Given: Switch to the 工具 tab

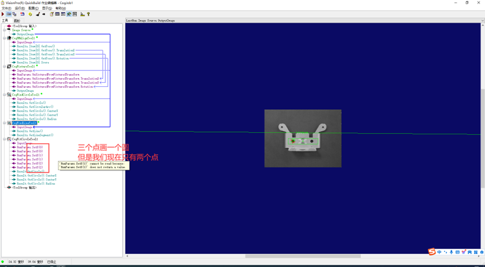Looking at the screenshot, I should (x=5, y=21).
